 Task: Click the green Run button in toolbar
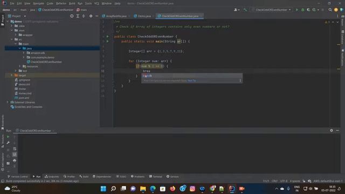pos(297,10)
